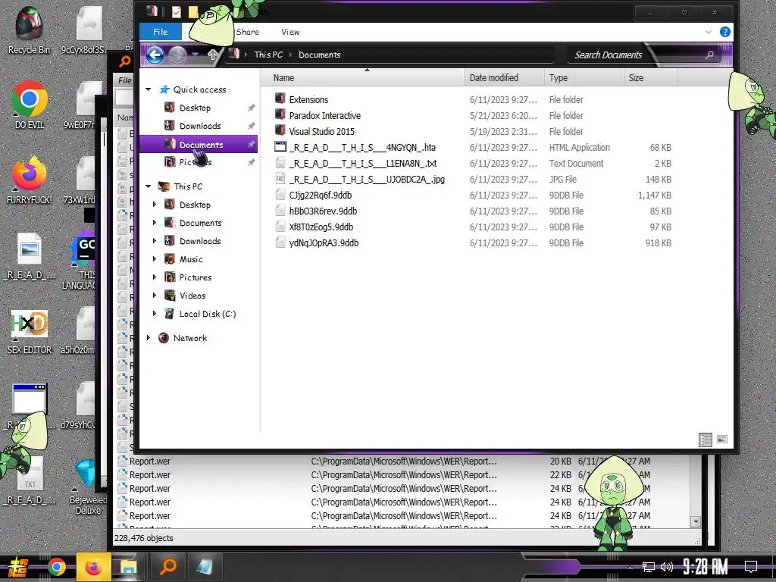Viewport: 776px width, 582px height.
Task: Open the _R_E_A_D_ image file on desktop
Action: [30, 256]
